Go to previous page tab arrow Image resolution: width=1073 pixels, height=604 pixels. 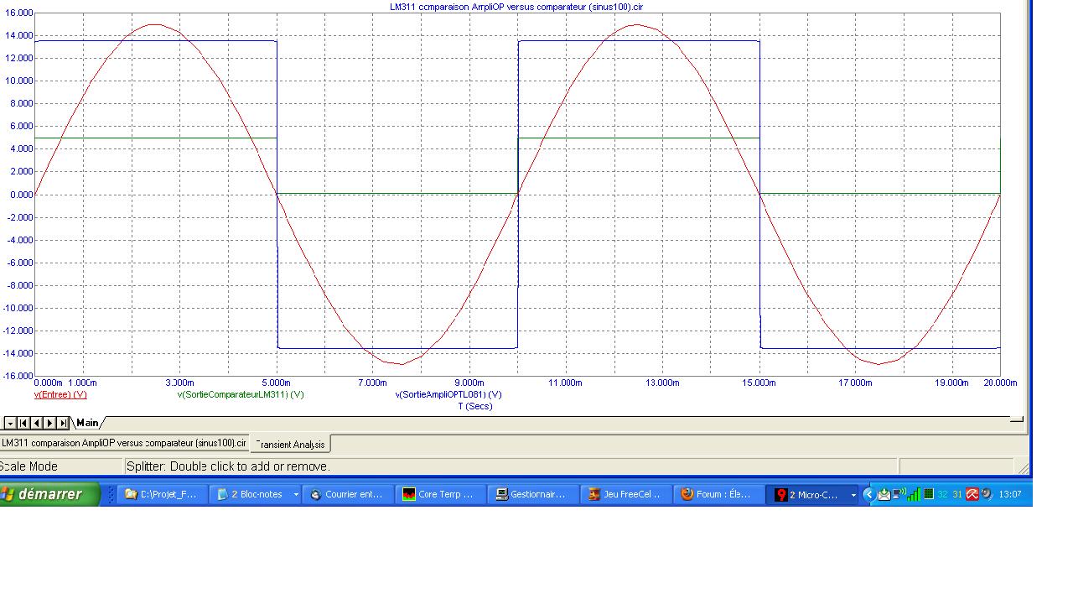36,424
